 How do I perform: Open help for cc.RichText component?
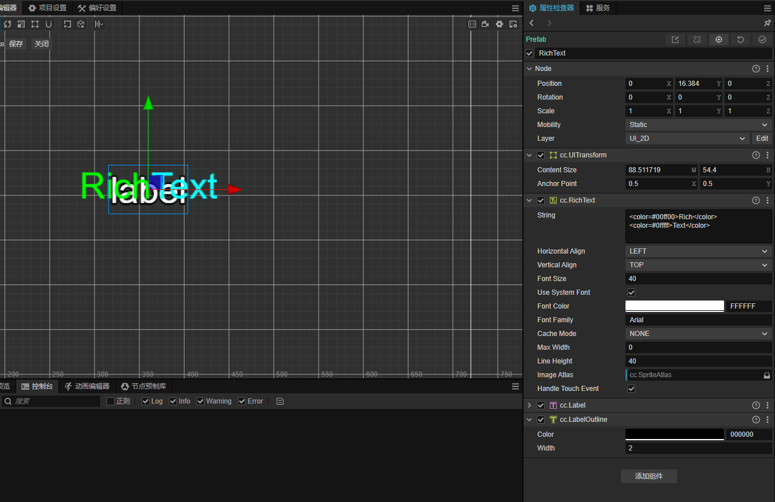point(756,200)
